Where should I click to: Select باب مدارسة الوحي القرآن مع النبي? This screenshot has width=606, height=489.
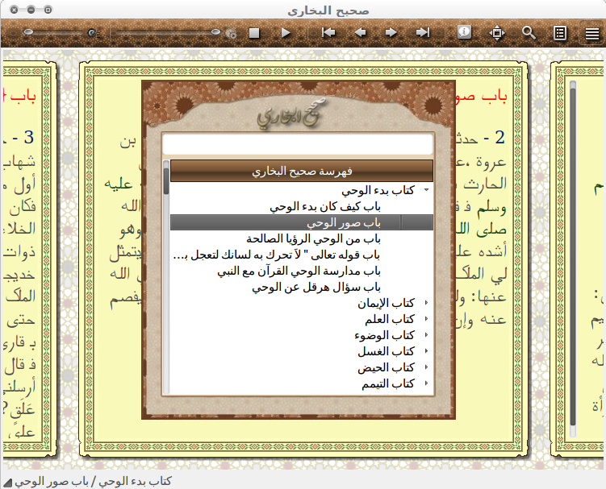[299, 271]
